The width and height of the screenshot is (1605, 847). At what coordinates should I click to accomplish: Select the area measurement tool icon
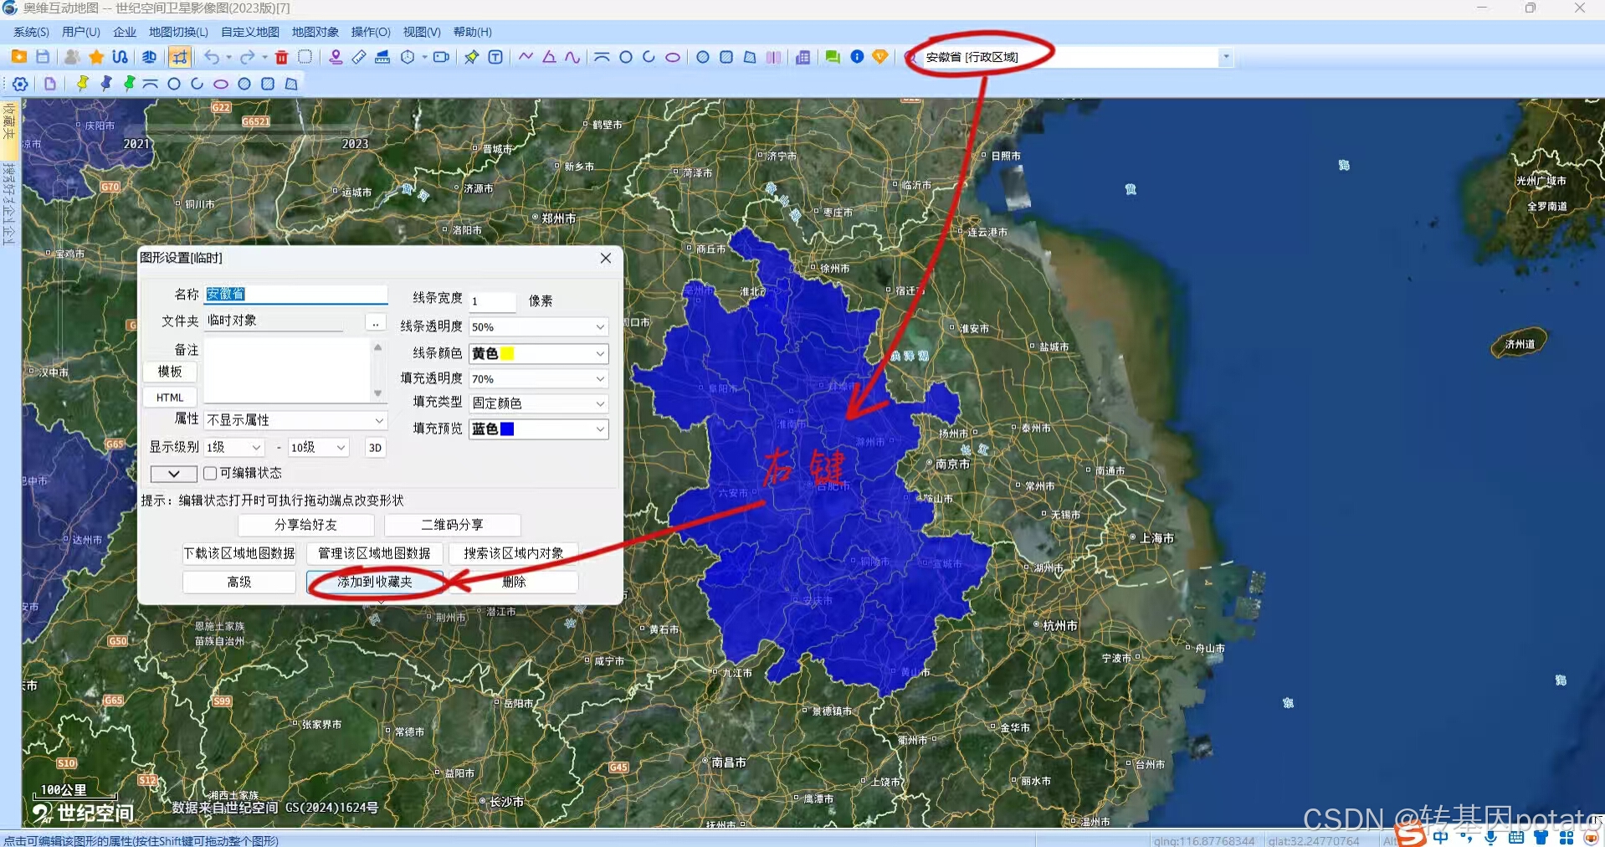(382, 57)
